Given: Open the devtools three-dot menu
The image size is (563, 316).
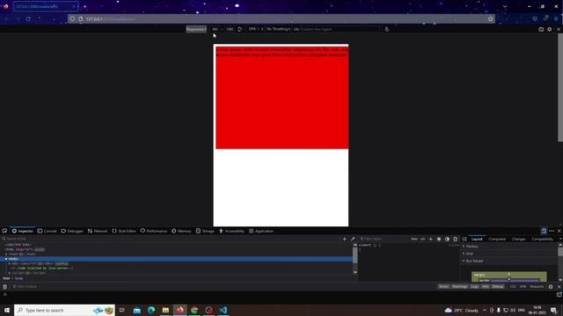Looking at the screenshot, I should coord(552,231).
